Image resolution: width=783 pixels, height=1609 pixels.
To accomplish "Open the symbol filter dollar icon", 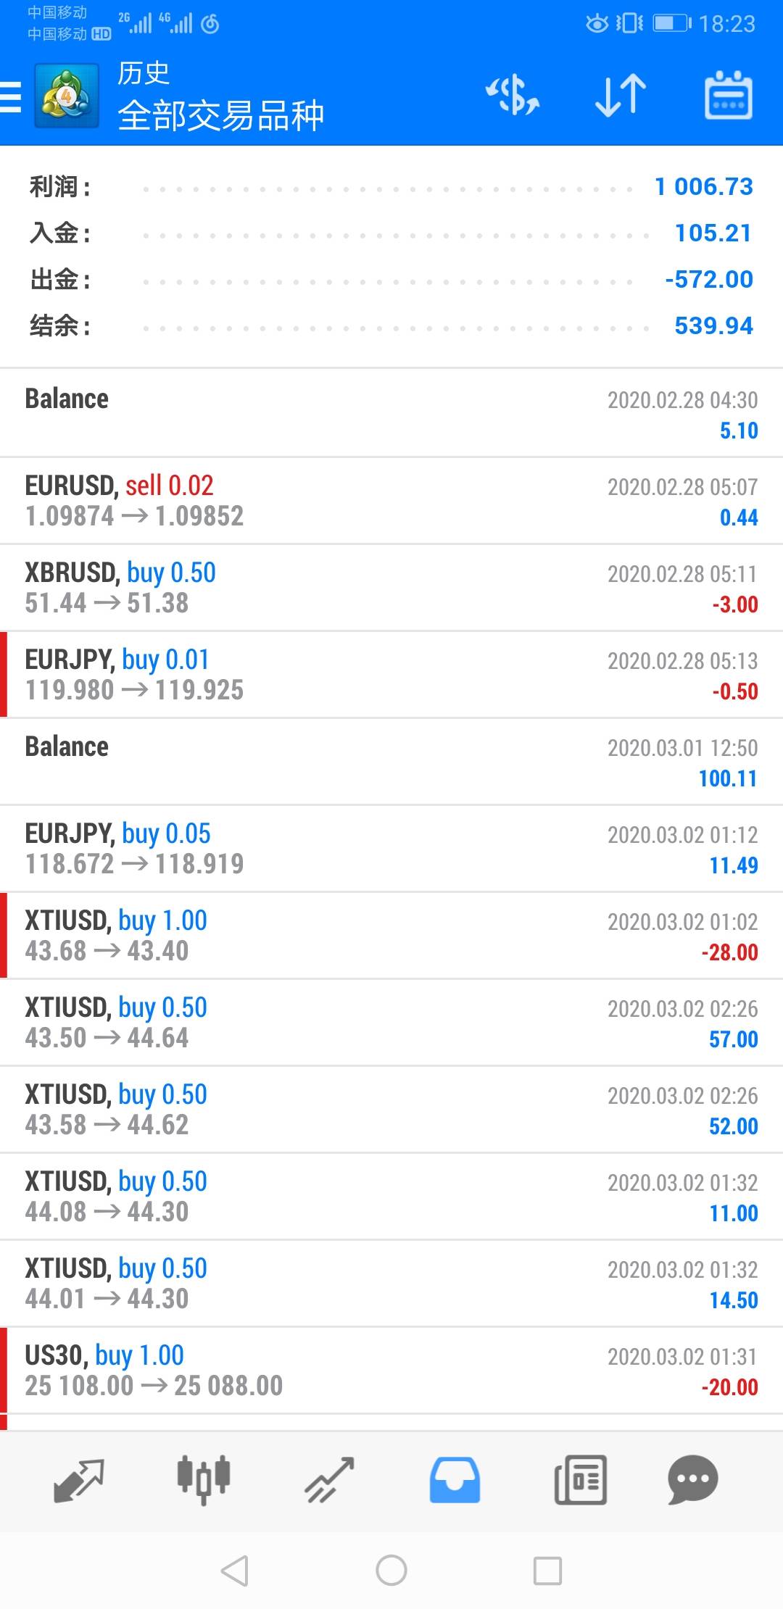I will 513,96.
